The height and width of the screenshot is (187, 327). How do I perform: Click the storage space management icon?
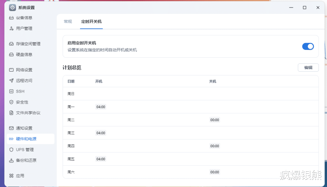click(x=11, y=44)
